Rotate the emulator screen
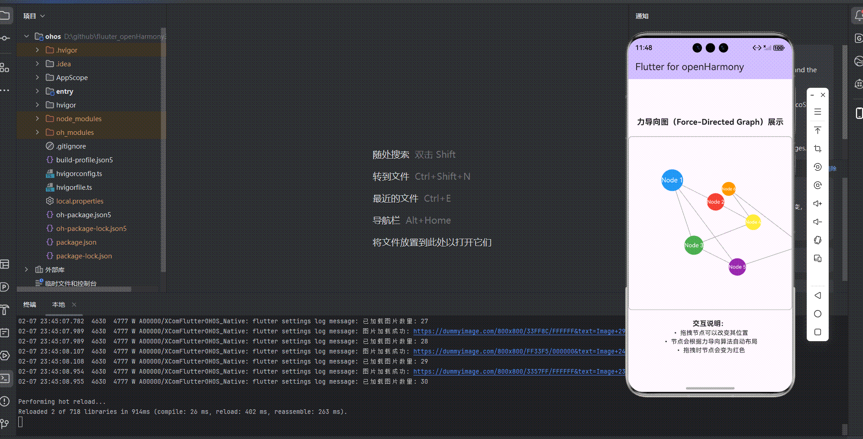The image size is (863, 439). pos(818,240)
